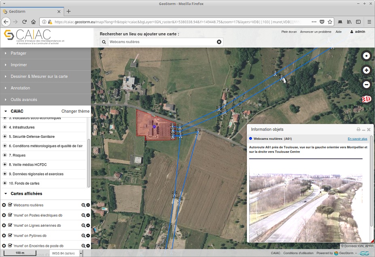Screen dimensions: 375x257
Task: Open Dessiner & Mesurer sur la carte
Action: click(39, 76)
